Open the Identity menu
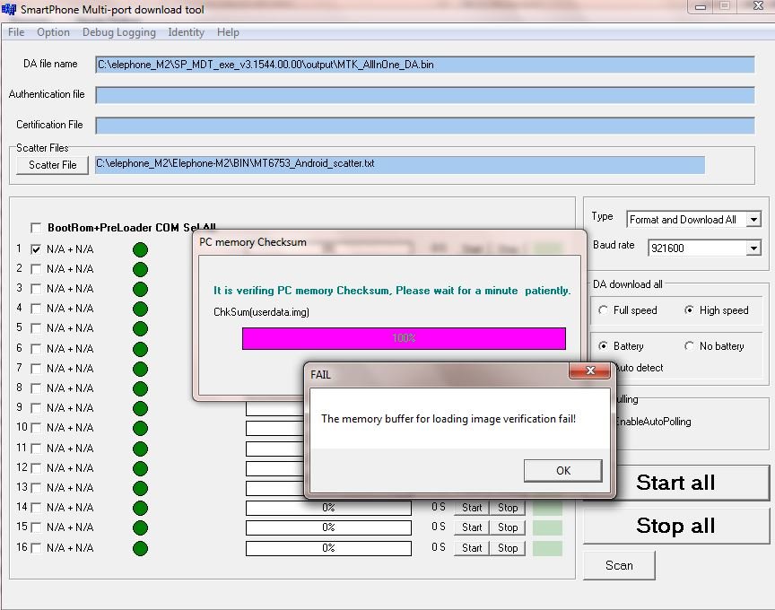Viewport: 775px width, 610px height. click(187, 32)
